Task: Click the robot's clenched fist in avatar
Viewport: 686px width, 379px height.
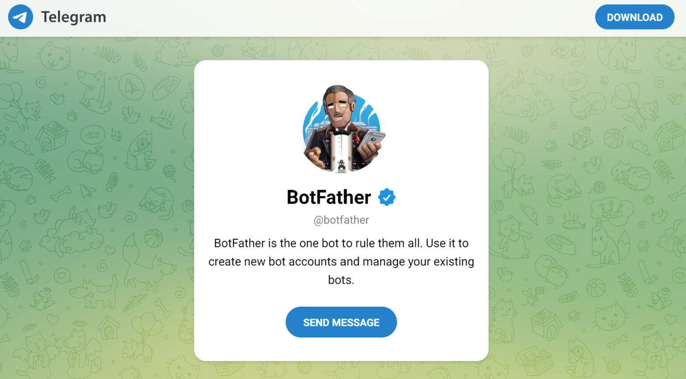Action: (x=315, y=155)
